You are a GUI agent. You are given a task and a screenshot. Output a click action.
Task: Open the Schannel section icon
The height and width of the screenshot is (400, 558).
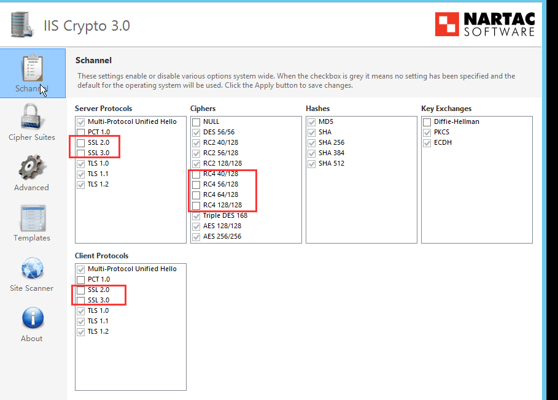(x=33, y=68)
